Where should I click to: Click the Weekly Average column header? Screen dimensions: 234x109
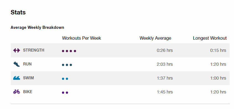[x=155, y=38]
